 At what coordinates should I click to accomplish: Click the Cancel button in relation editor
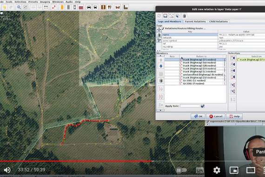(x=216, y=116)
